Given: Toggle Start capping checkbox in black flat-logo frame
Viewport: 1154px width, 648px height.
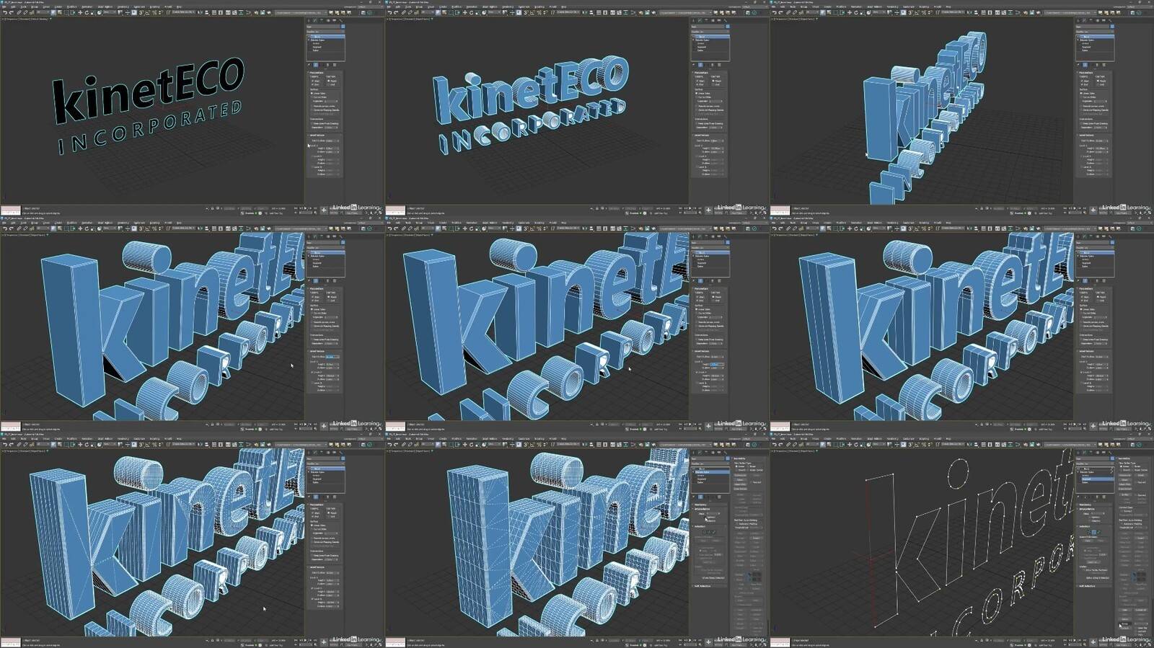Looking at the screenshot, I should (312, 81).
